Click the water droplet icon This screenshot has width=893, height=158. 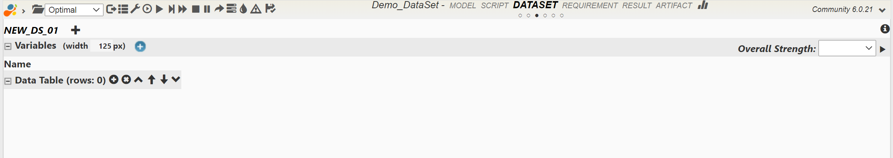243,9
